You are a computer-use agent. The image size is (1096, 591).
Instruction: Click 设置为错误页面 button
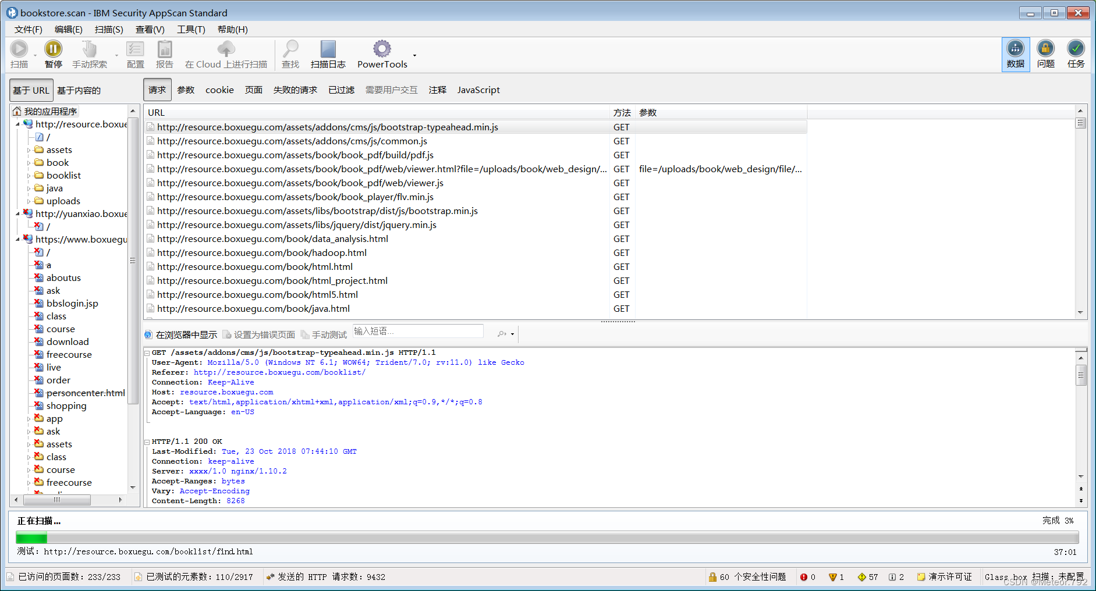pyautogui.click(x=259, y=334)
